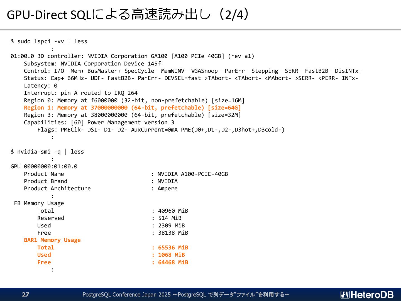This screenshot has width=401, height=301.
Task: Select 'Capabilities: [60] Power Management version 3'
Action: tap(99, 122)
